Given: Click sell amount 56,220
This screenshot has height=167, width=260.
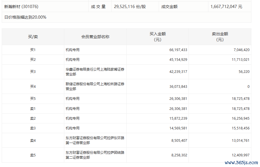Looking at the screenshot, I should tap(244, 72).
